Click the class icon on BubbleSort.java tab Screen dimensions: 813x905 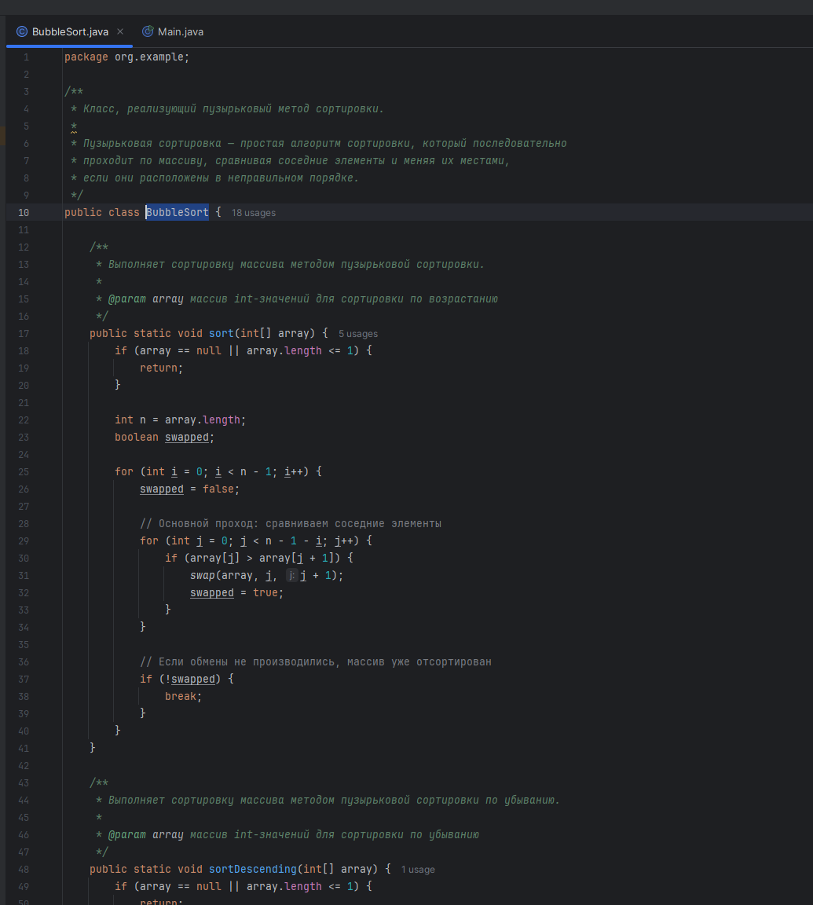pyautogui.click(x=22, y=31)
